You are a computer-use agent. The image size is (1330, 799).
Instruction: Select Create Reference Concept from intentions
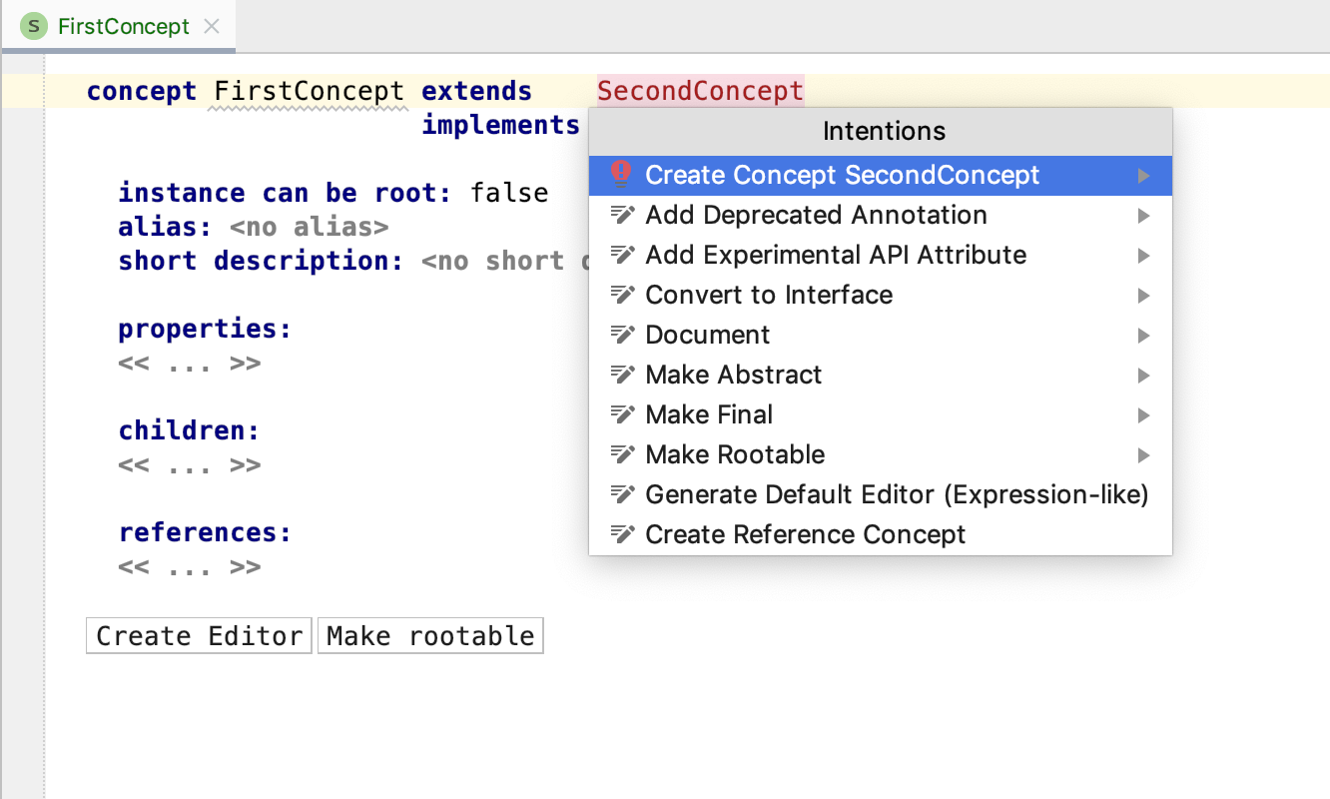[805, 534]
